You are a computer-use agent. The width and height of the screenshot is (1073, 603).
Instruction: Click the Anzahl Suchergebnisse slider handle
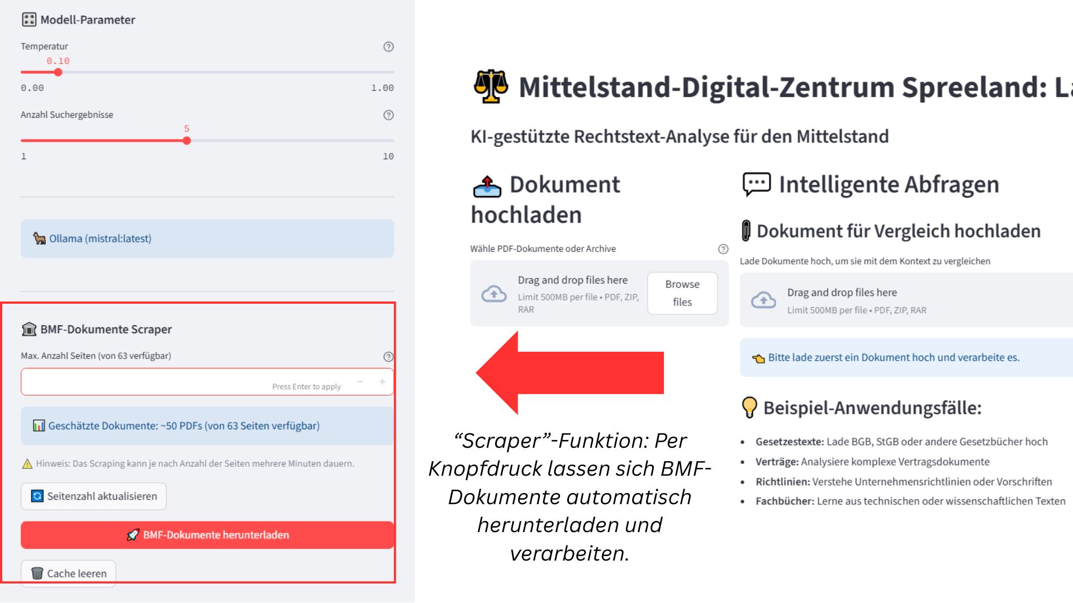(x=187, y=141)
